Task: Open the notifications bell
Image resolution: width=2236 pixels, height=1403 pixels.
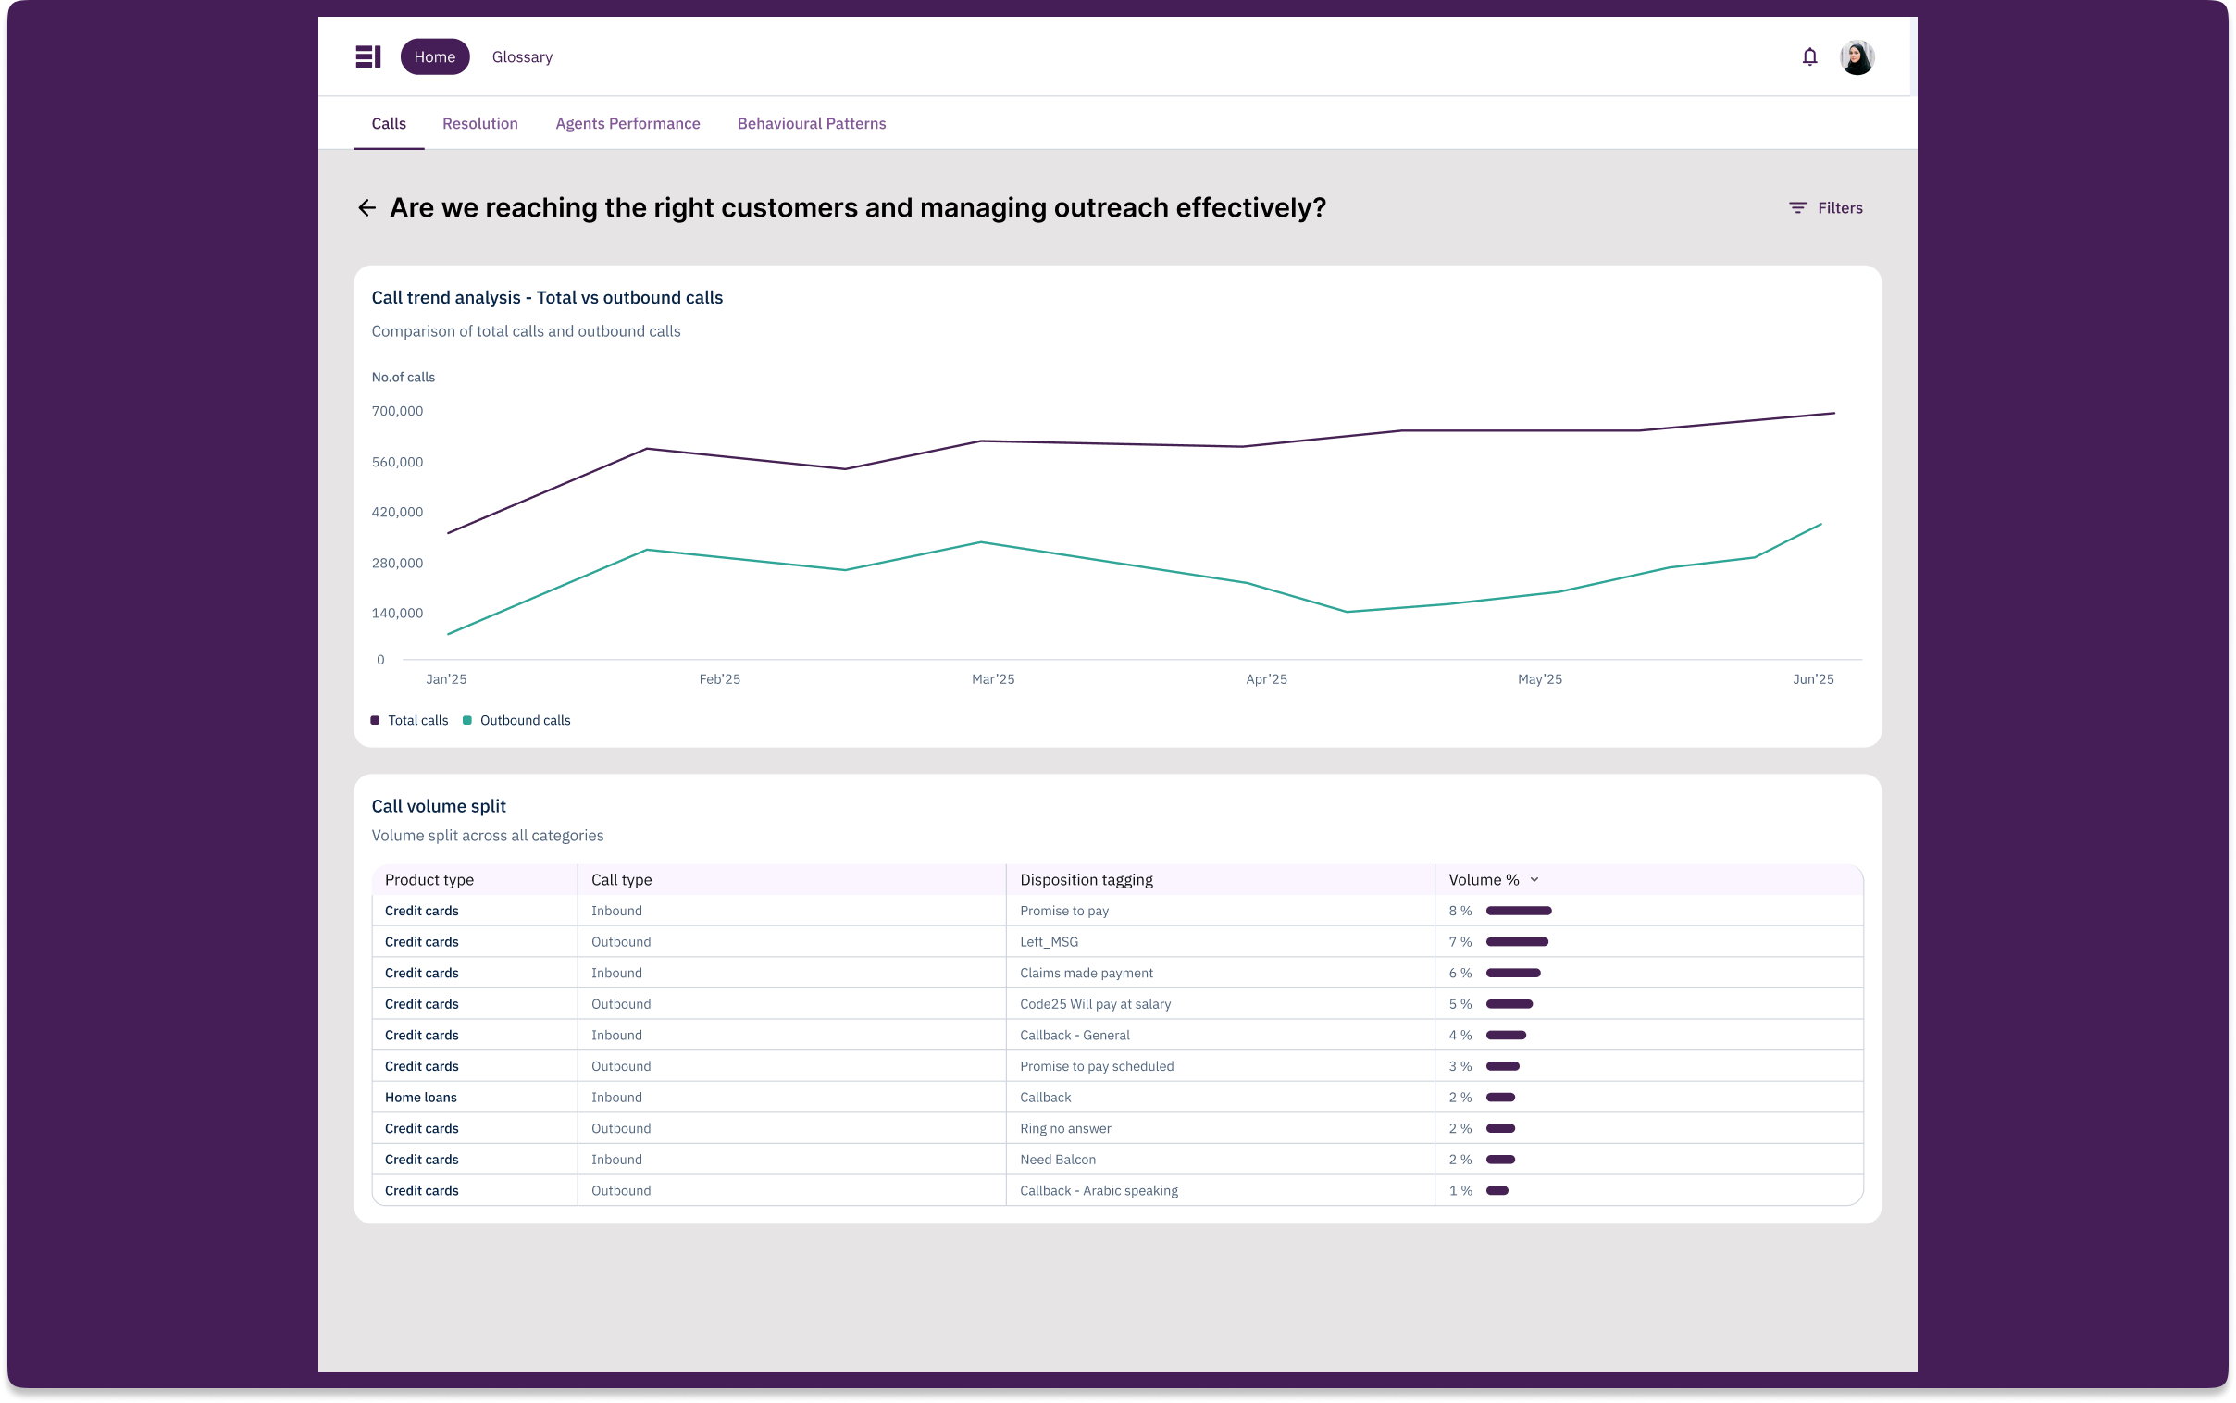Action: 1808,56
